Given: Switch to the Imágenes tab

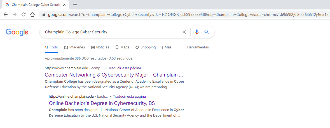Looking at the screenshot, I should 74,47.
